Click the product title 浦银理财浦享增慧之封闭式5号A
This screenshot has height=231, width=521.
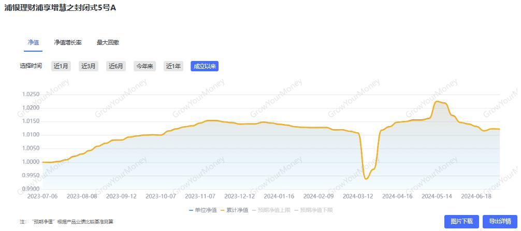pos(60,8)
